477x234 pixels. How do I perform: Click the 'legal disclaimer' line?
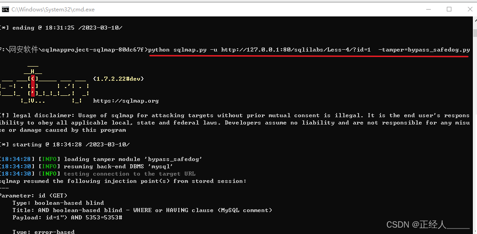point(235,115)
